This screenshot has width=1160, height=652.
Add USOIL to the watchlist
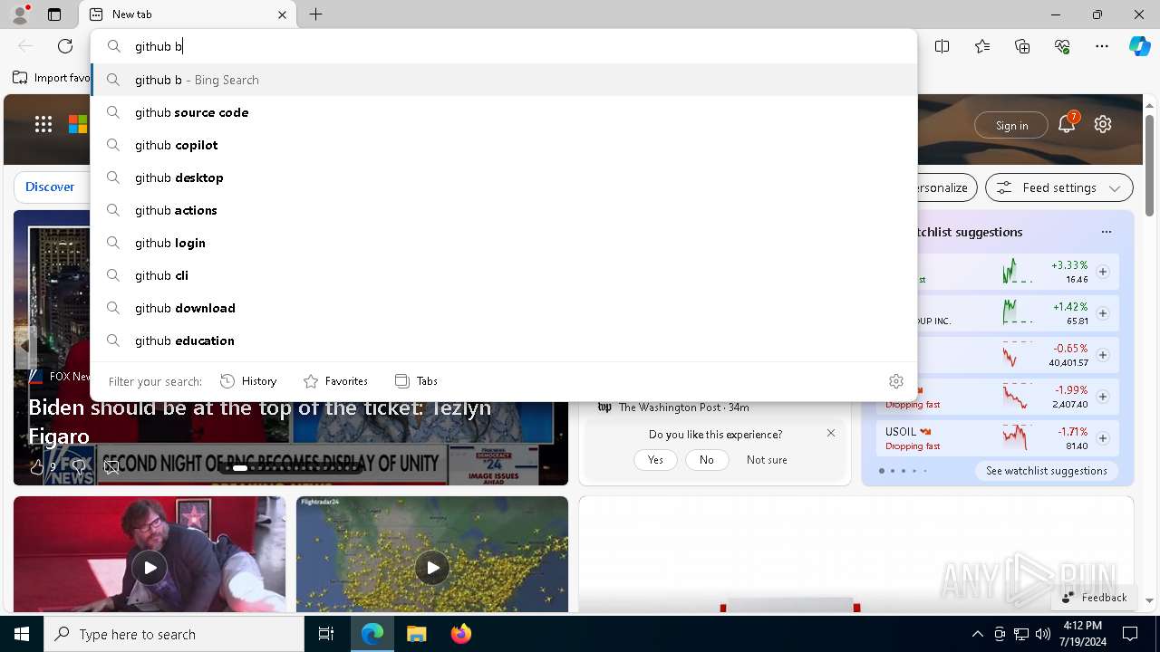coord(1103,438)
